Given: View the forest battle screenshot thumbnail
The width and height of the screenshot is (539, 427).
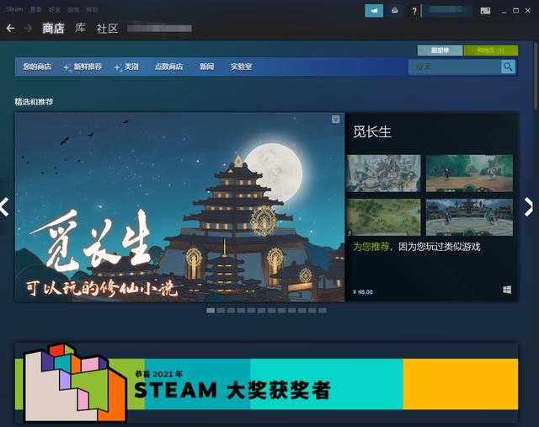Looking at the screenshot, I should (469, 173).
